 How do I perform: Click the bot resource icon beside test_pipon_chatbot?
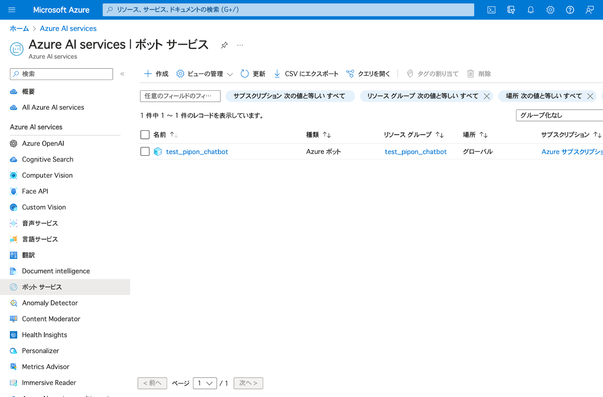tap(158, 151)
